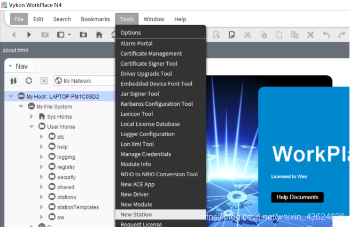
Task: Click the side bar toggle square icon
Action: click(61, 35)
